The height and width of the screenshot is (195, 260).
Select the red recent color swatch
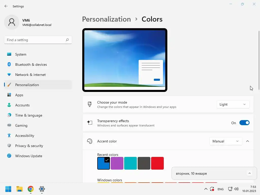[157, 163]
